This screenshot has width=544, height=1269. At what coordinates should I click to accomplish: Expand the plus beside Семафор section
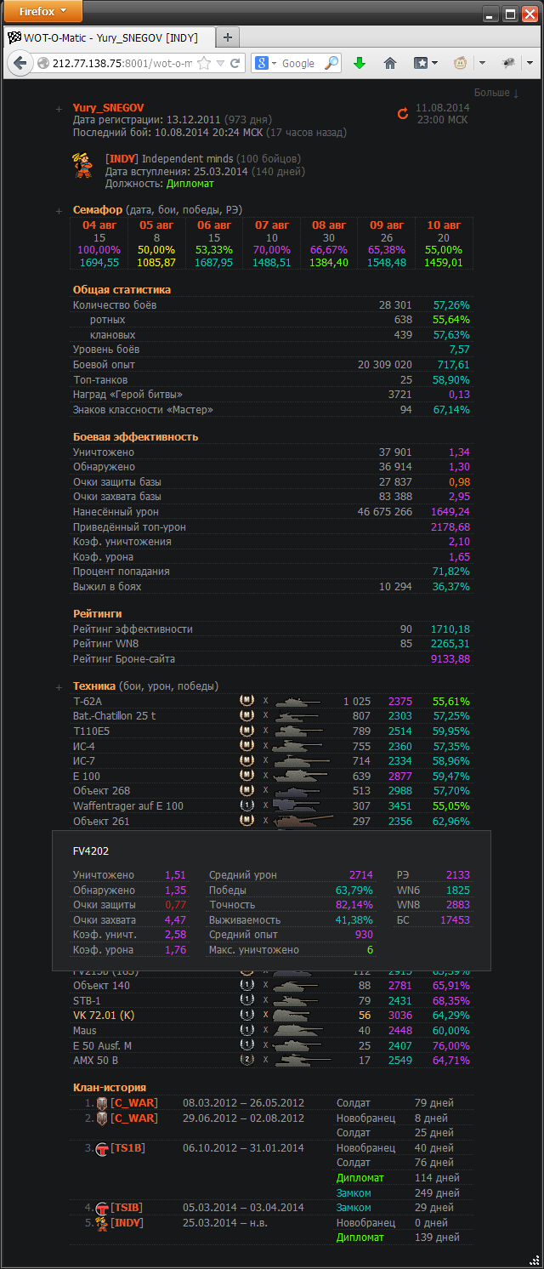pos(59,210)
